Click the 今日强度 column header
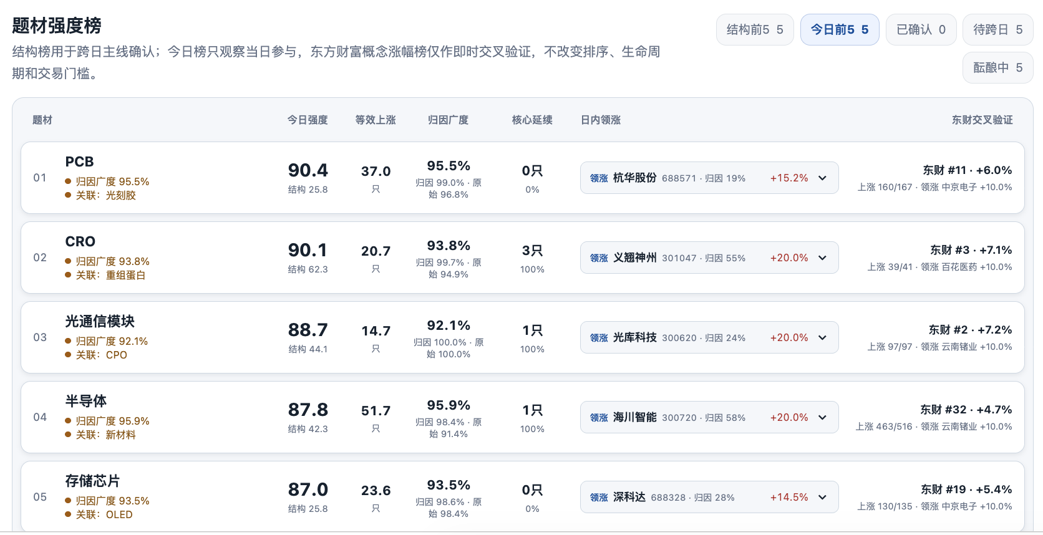 click(x=308, y=120)
